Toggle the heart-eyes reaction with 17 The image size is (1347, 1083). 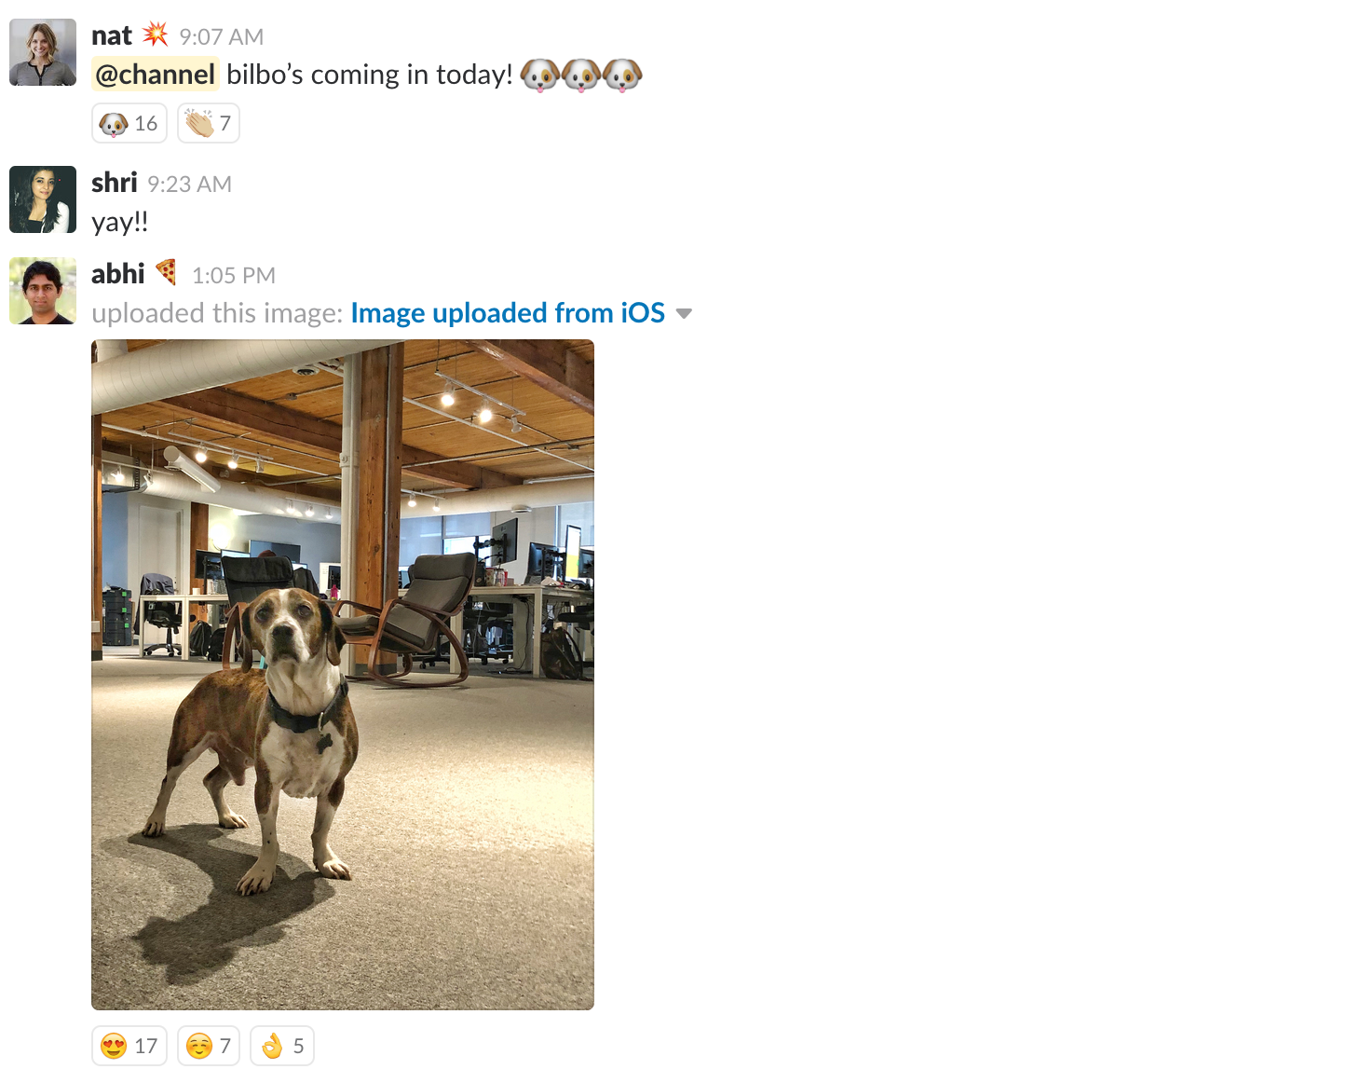click(x=129, y=1046)
